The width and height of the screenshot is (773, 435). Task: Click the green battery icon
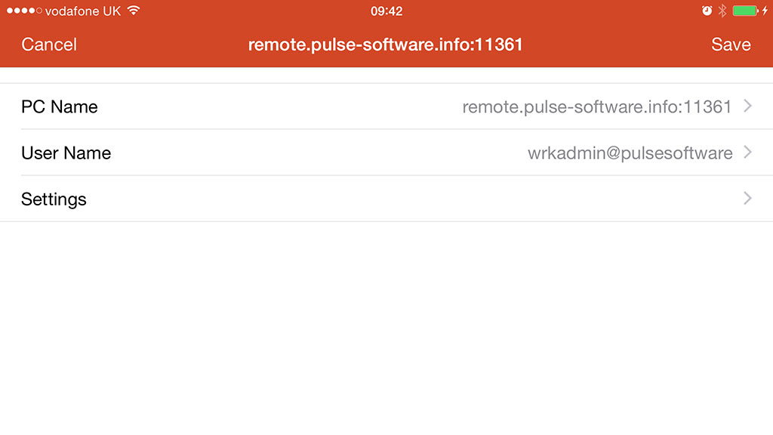[744, 11]
